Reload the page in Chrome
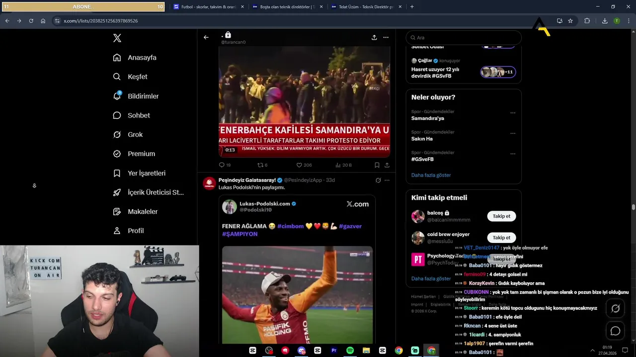636x357 pixels. pyautogui.click(x=31, y=21)
